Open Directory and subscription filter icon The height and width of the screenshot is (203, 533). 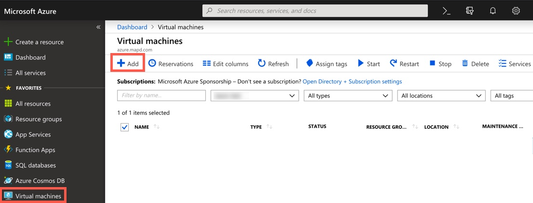coord(470,11)
